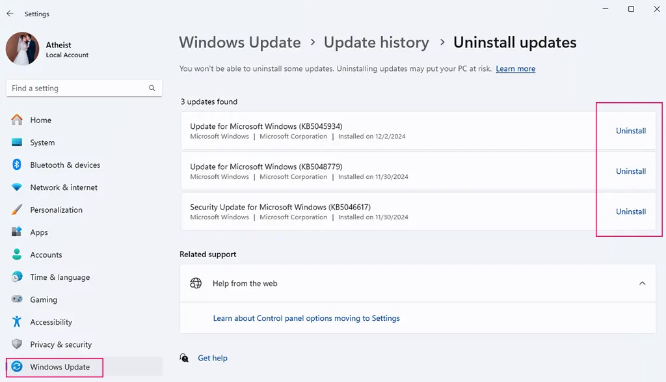Open System settings via its monitor icon

pos(18,143)
